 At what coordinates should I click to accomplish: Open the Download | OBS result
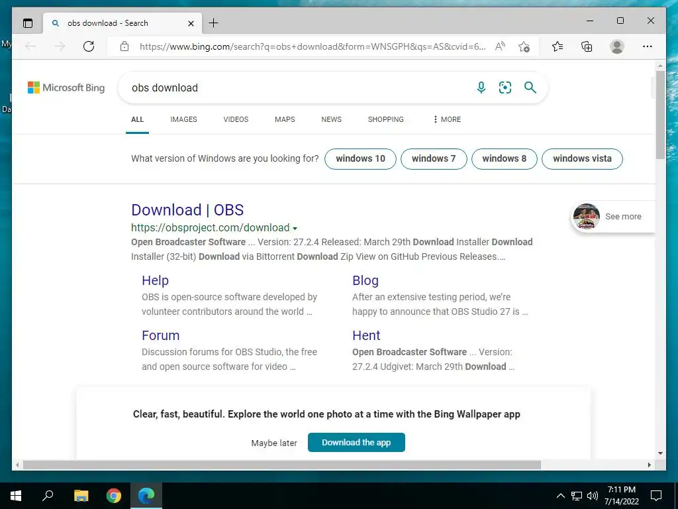187,210
